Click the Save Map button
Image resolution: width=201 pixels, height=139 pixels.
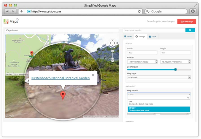click(x=187, y=22)
